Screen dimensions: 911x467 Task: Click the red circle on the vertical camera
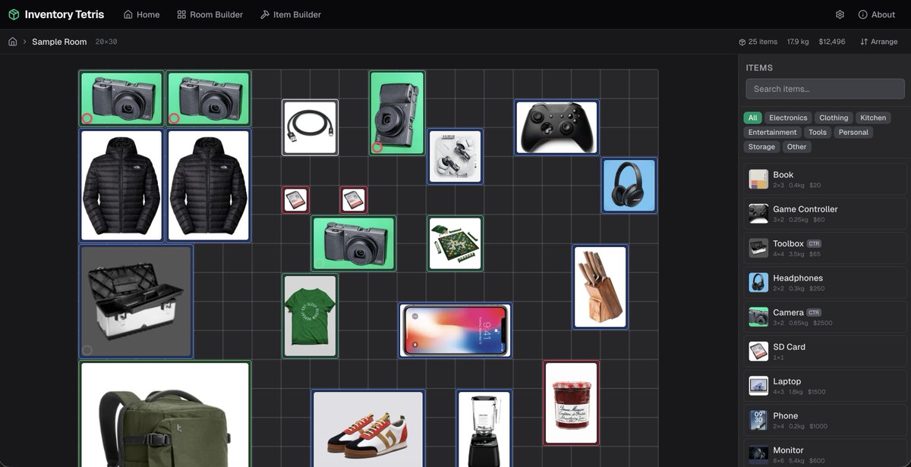click(x=377, y=148)
